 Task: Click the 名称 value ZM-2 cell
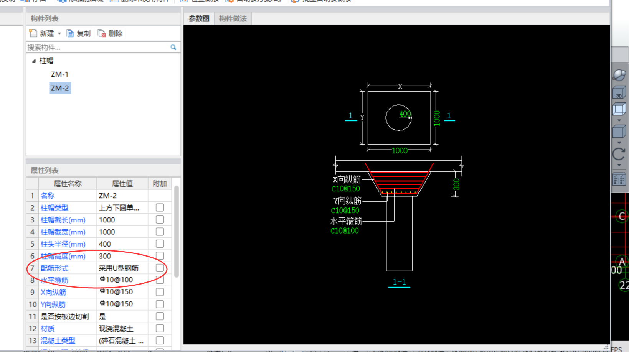(122, 196)
